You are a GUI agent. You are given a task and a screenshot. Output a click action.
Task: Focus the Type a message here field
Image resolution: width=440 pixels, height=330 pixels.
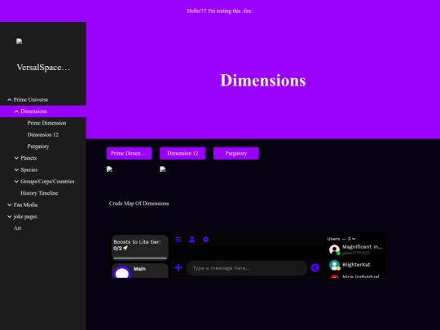[247, 268]
